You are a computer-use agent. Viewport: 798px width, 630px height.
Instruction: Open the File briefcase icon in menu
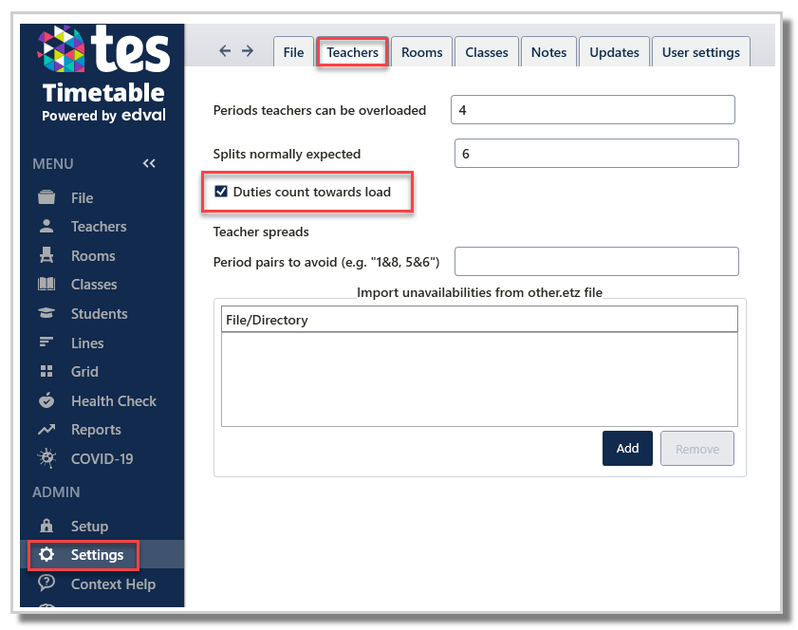coord(46,197)
